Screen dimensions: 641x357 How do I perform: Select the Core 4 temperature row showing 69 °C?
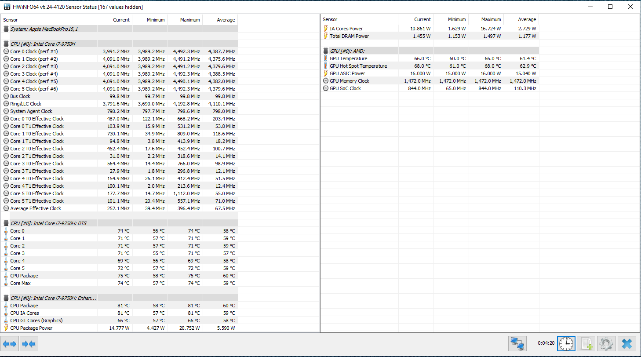119,261
